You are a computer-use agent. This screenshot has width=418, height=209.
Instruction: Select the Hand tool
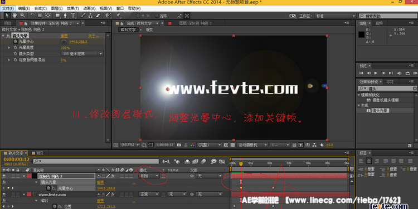(14, 16)
